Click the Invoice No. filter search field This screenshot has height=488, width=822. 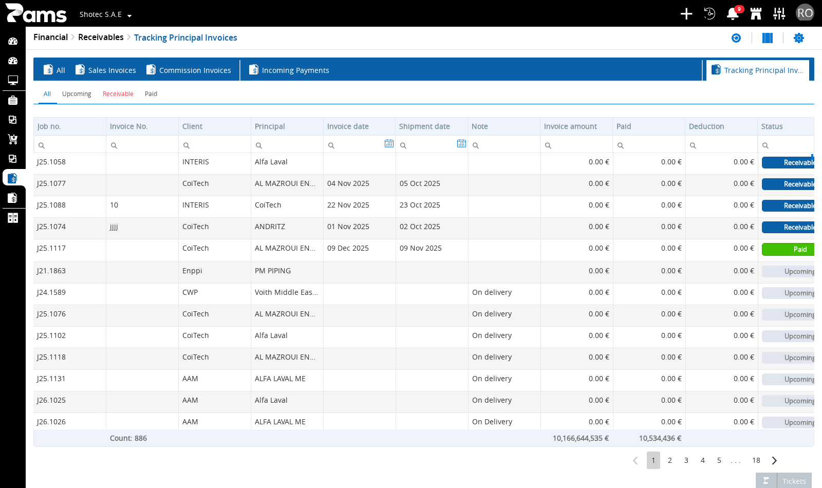pyautogui.click(x=142, y=145)
